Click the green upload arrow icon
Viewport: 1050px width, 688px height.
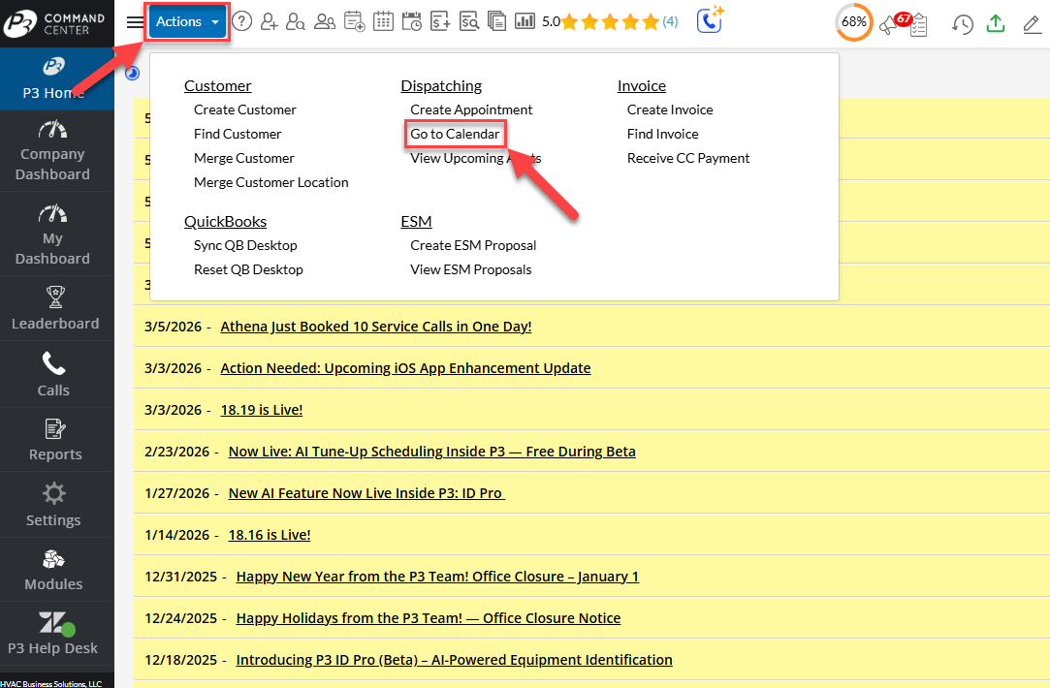tap(996, 23)
